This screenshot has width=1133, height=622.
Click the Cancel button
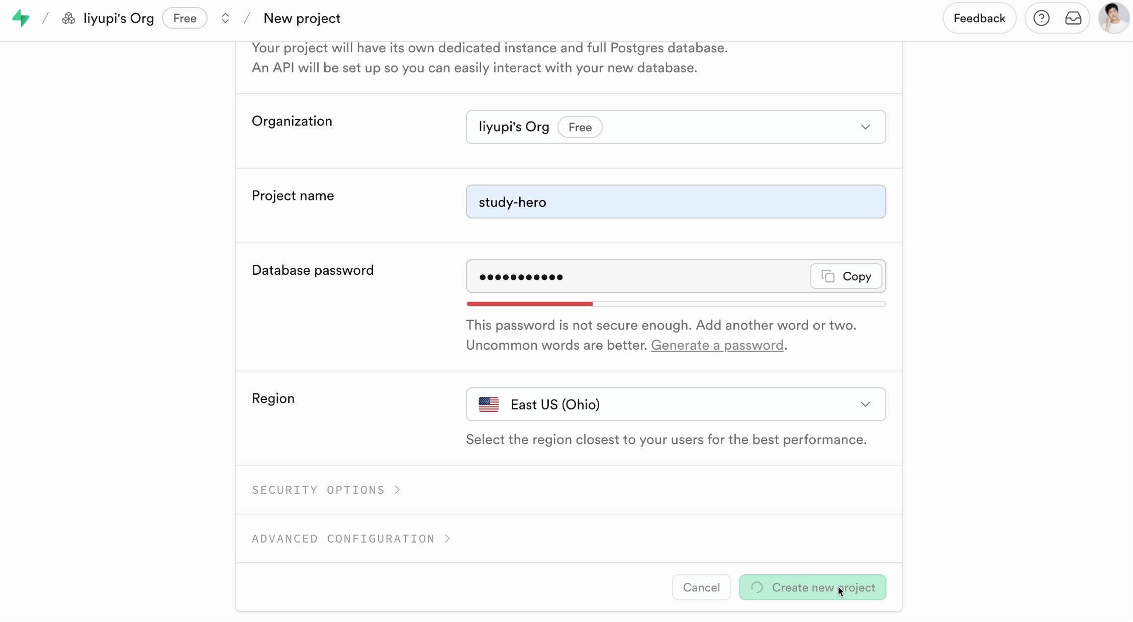[701, 587]
